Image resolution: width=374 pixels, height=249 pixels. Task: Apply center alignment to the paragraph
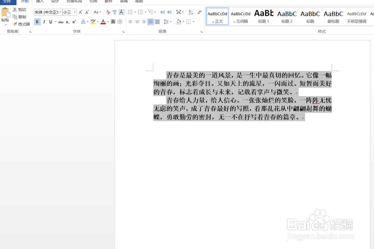[137, 21]
